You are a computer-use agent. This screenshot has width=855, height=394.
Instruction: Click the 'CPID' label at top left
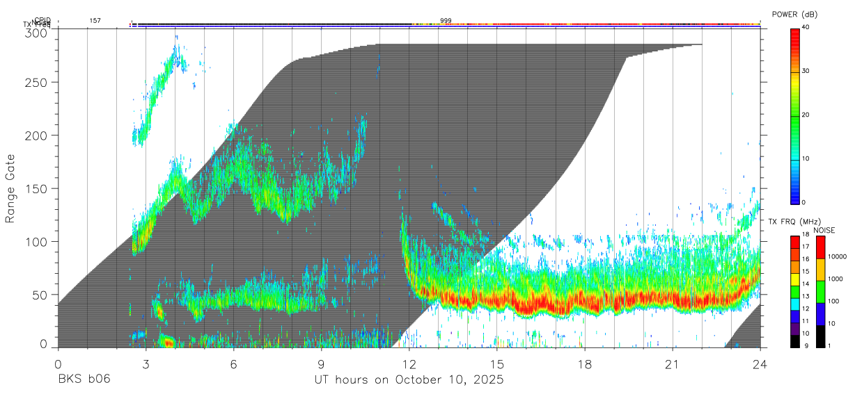[x=42, y=20]
